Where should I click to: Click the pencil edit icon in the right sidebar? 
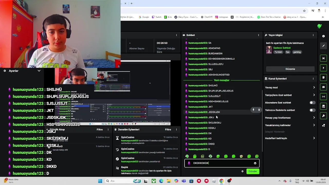[323, 46]
